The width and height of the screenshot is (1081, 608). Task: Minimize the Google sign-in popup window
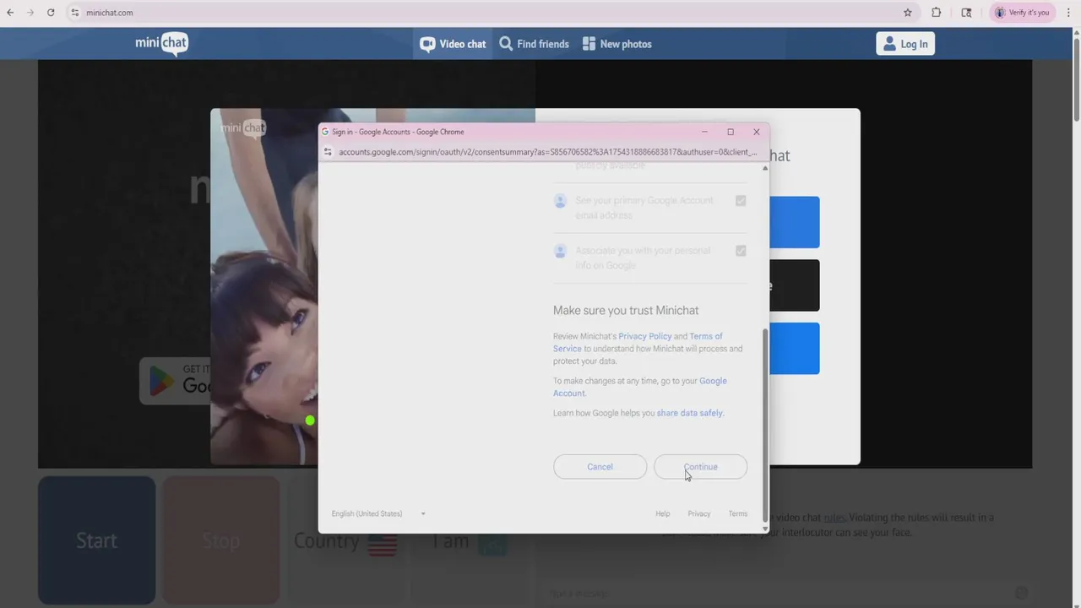[704, 132]
